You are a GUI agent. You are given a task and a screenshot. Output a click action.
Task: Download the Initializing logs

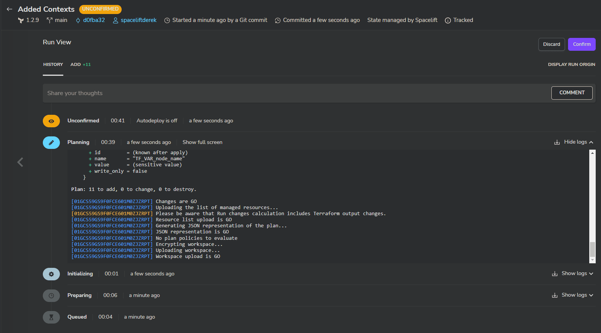[x=555, y=274]
